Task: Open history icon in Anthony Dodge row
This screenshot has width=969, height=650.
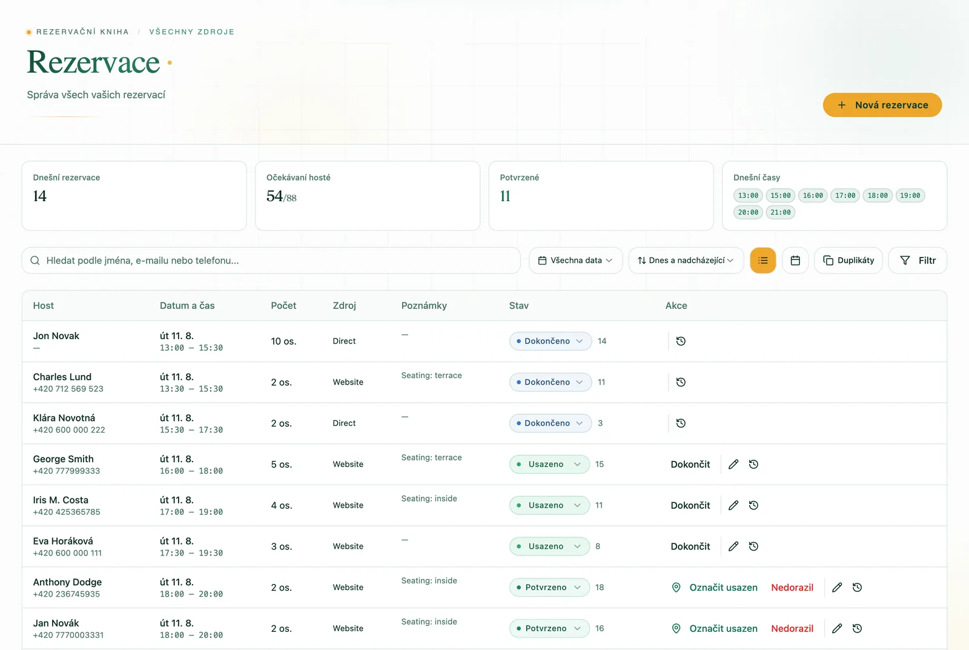Action: (857, 588)
